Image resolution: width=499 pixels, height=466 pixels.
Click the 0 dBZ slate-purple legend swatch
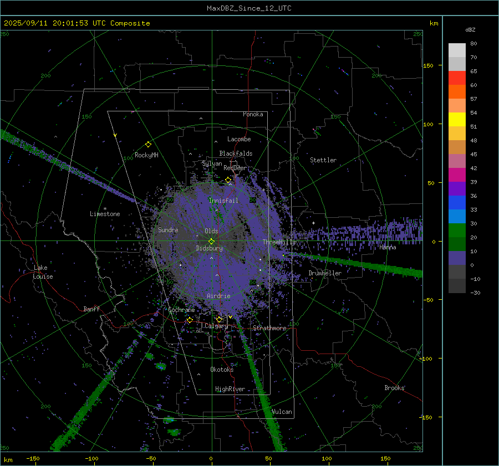coord(457,258)
